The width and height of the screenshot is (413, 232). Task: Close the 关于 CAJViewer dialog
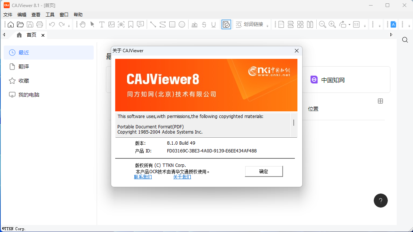pyautogui.click(x=297, y=51)
